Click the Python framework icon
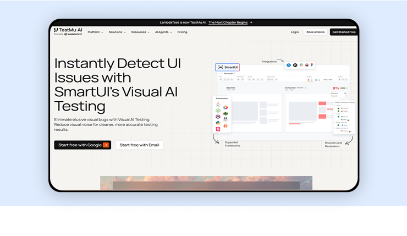 click(218, 123)
